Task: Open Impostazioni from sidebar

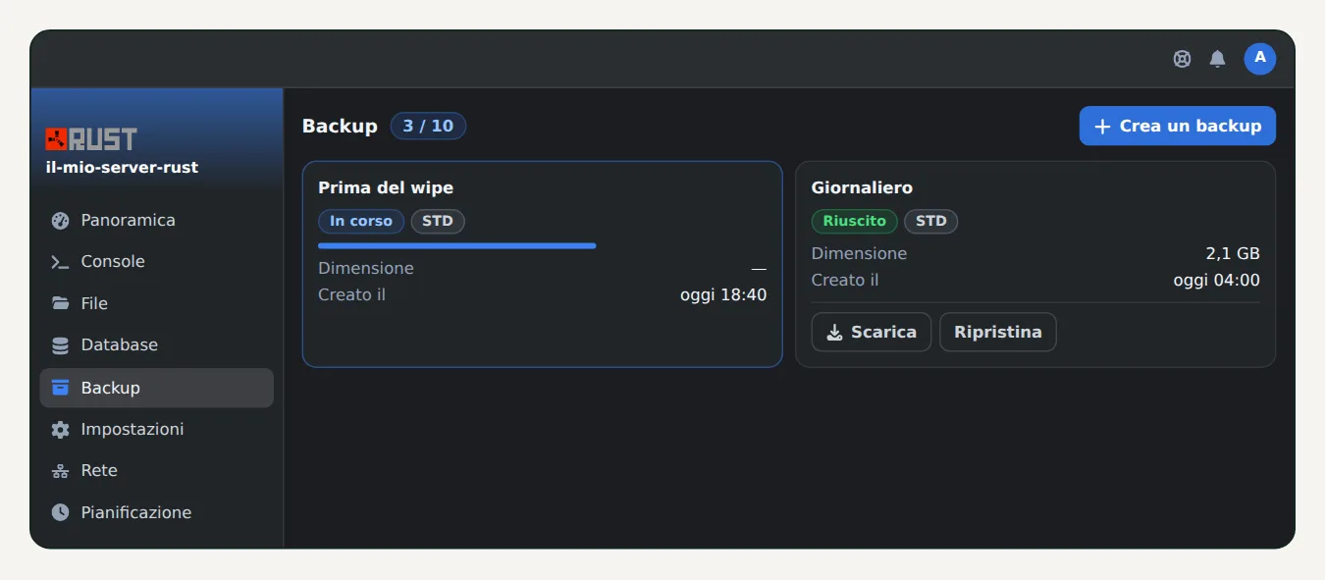Action: click(x=157, y=430)
